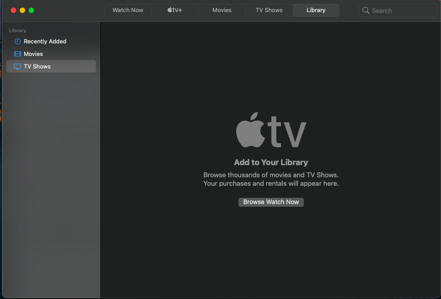Click the Movies film strip icon in sidebar

tap(17, 54)
